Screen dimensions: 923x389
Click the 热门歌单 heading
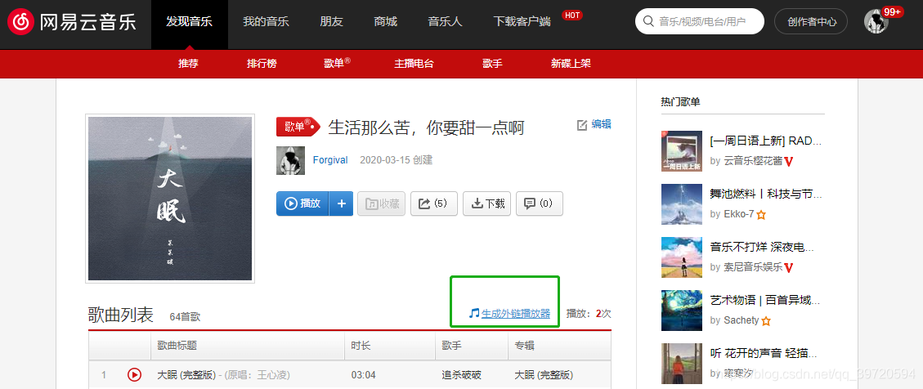680,102
